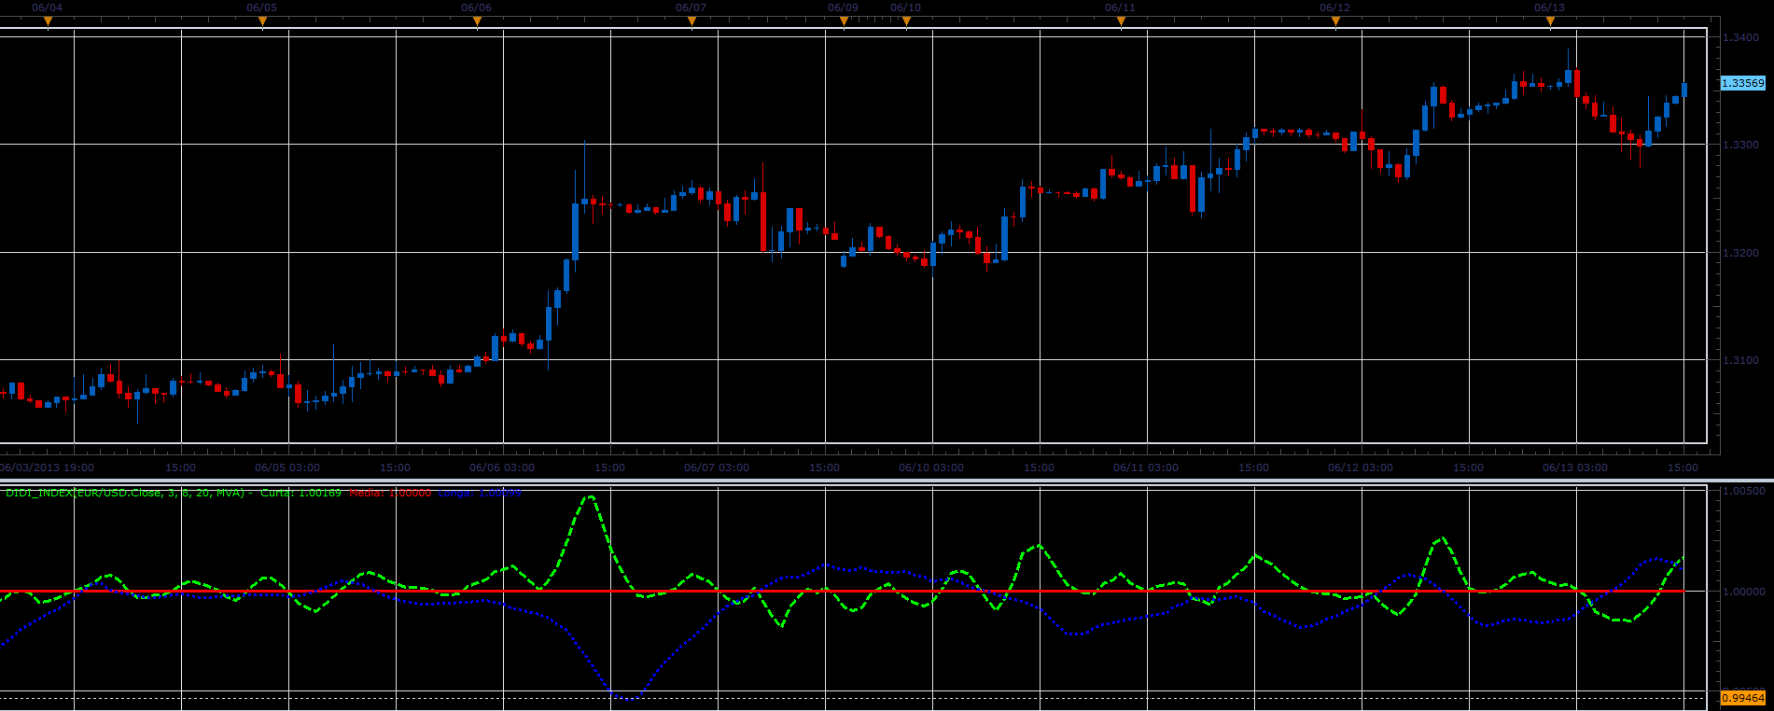Select the 06/13 orange date marker

[x=1550, y=21]
